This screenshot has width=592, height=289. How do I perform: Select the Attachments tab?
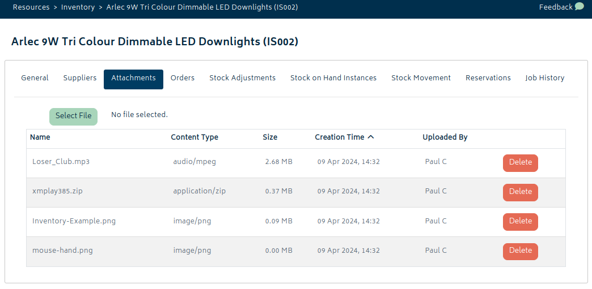[x=134, y=79]
